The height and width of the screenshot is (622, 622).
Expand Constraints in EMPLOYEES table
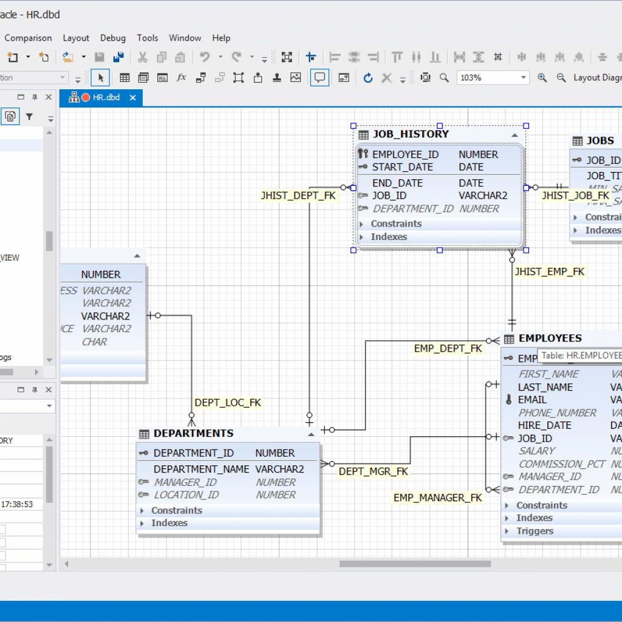click(507, 505)
